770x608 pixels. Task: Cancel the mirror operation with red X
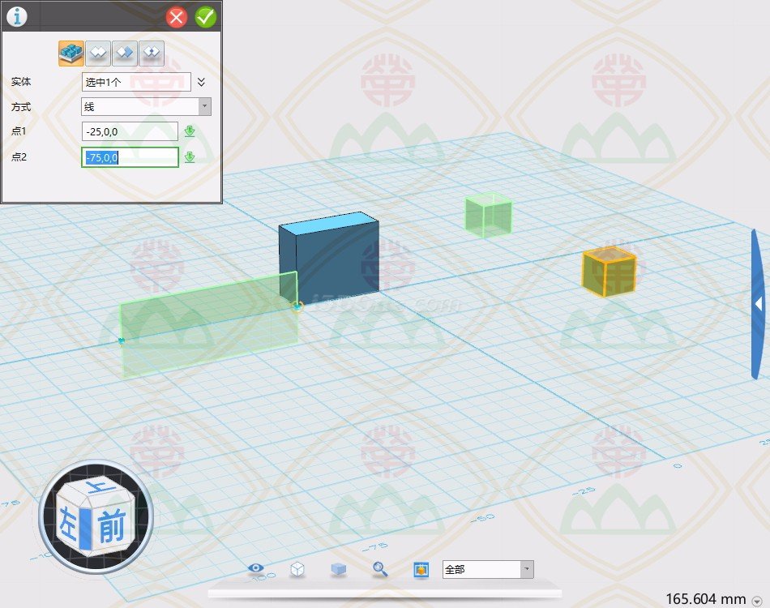click(177, 16)
